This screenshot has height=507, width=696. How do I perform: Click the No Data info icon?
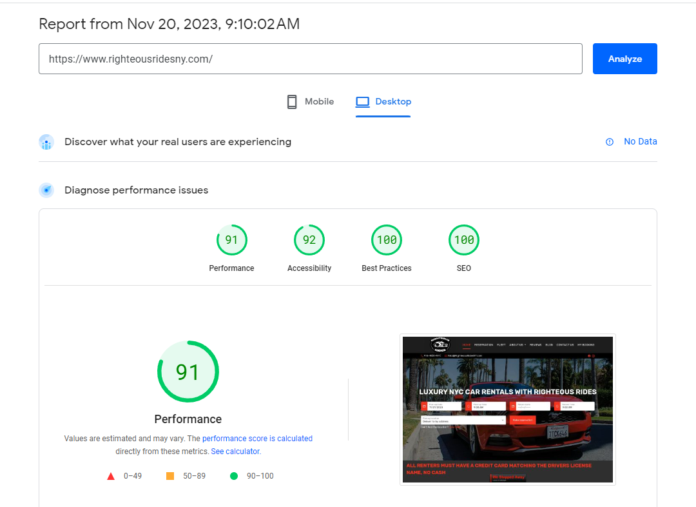click(x=610, y=142)
